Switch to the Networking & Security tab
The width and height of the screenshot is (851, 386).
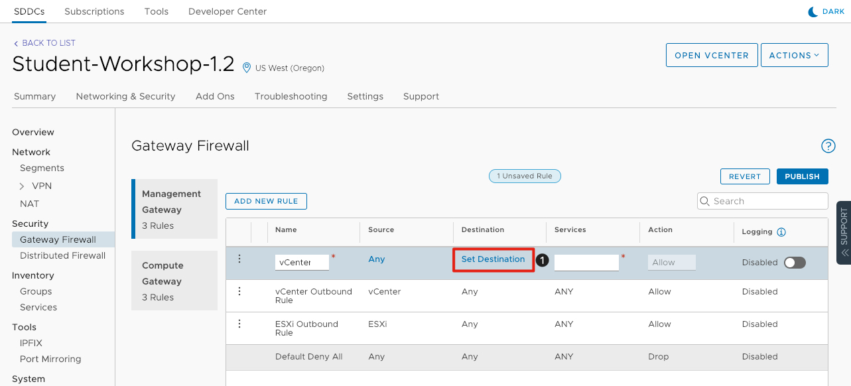tap(125, 96)
